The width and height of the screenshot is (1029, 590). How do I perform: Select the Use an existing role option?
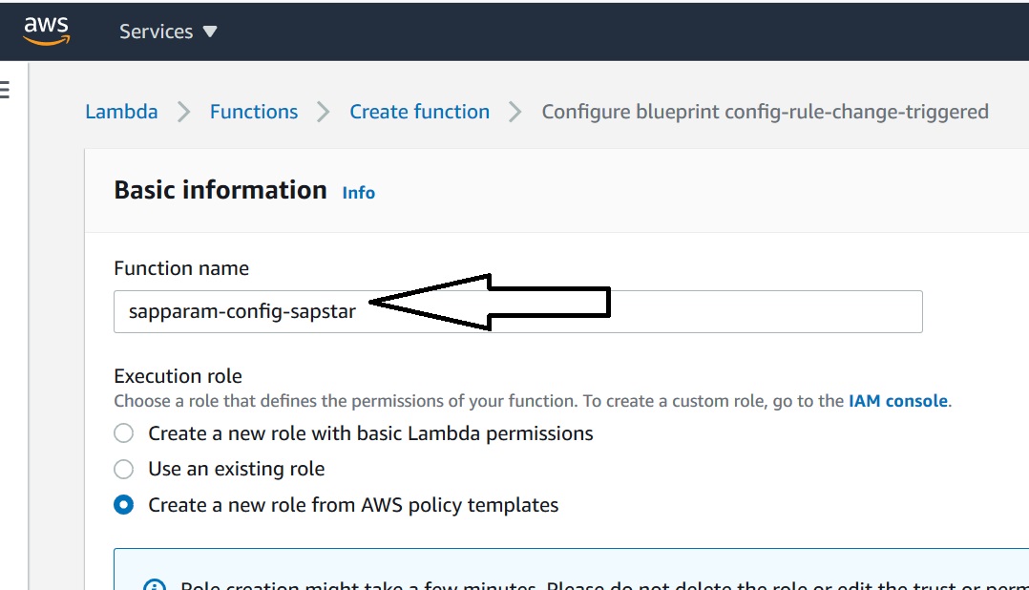coord(123,470)
